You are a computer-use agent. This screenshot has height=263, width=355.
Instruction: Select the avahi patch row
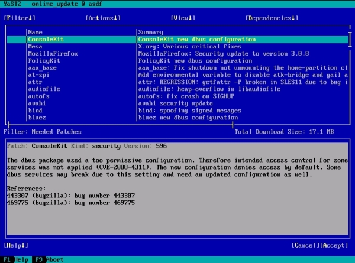click(x=177, y=103)
